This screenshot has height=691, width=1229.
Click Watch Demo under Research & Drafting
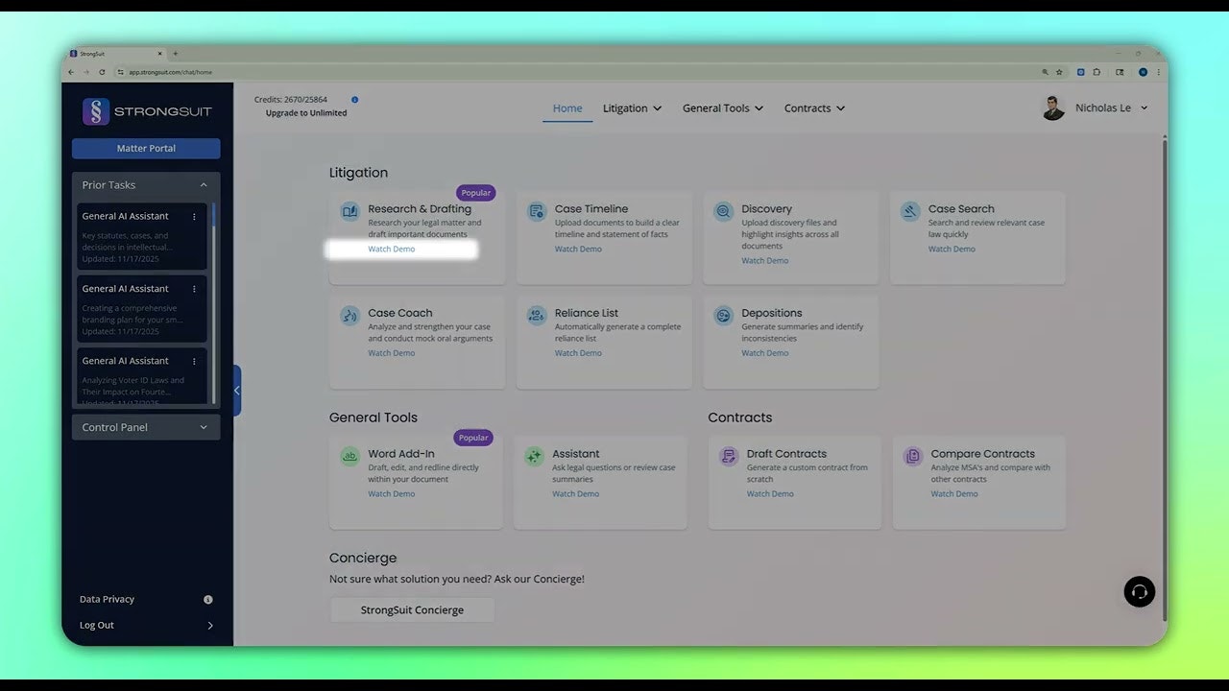coord(392,250)
